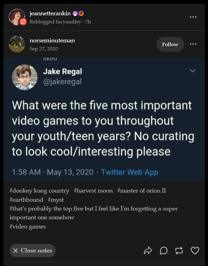Image resolution: width=208 pixels, height=266 pixels.
Task: Close notes panel
Action: [x=33, y=250]
